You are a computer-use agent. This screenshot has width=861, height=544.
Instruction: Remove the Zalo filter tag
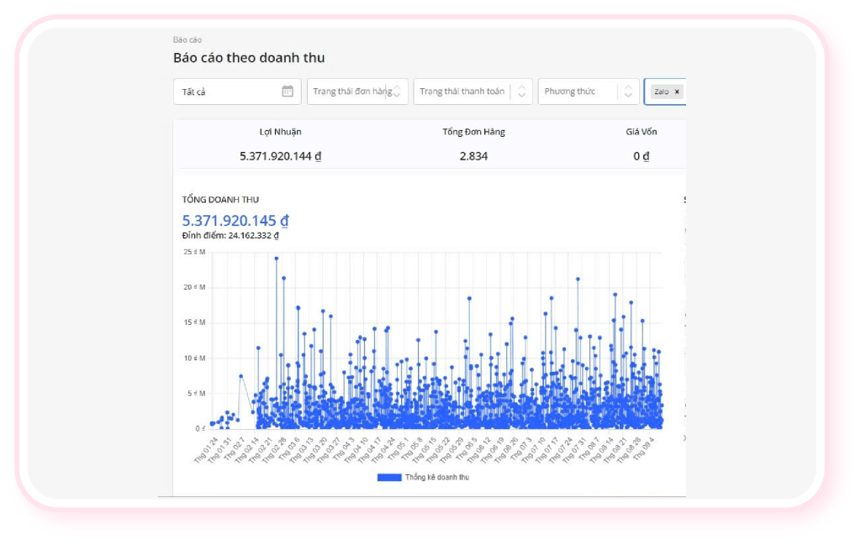point(677,92)
